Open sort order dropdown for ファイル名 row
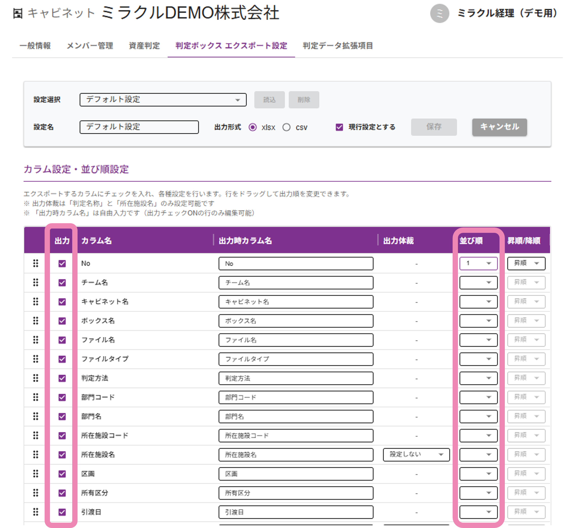 coord(478,340)
